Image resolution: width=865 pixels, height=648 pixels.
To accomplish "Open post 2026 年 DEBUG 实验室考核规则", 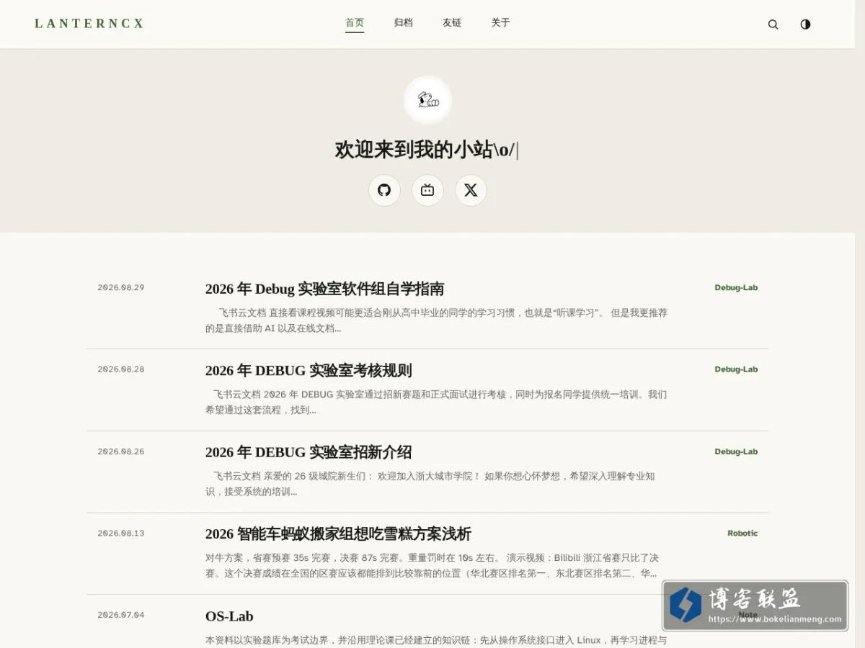I will 309,371.
